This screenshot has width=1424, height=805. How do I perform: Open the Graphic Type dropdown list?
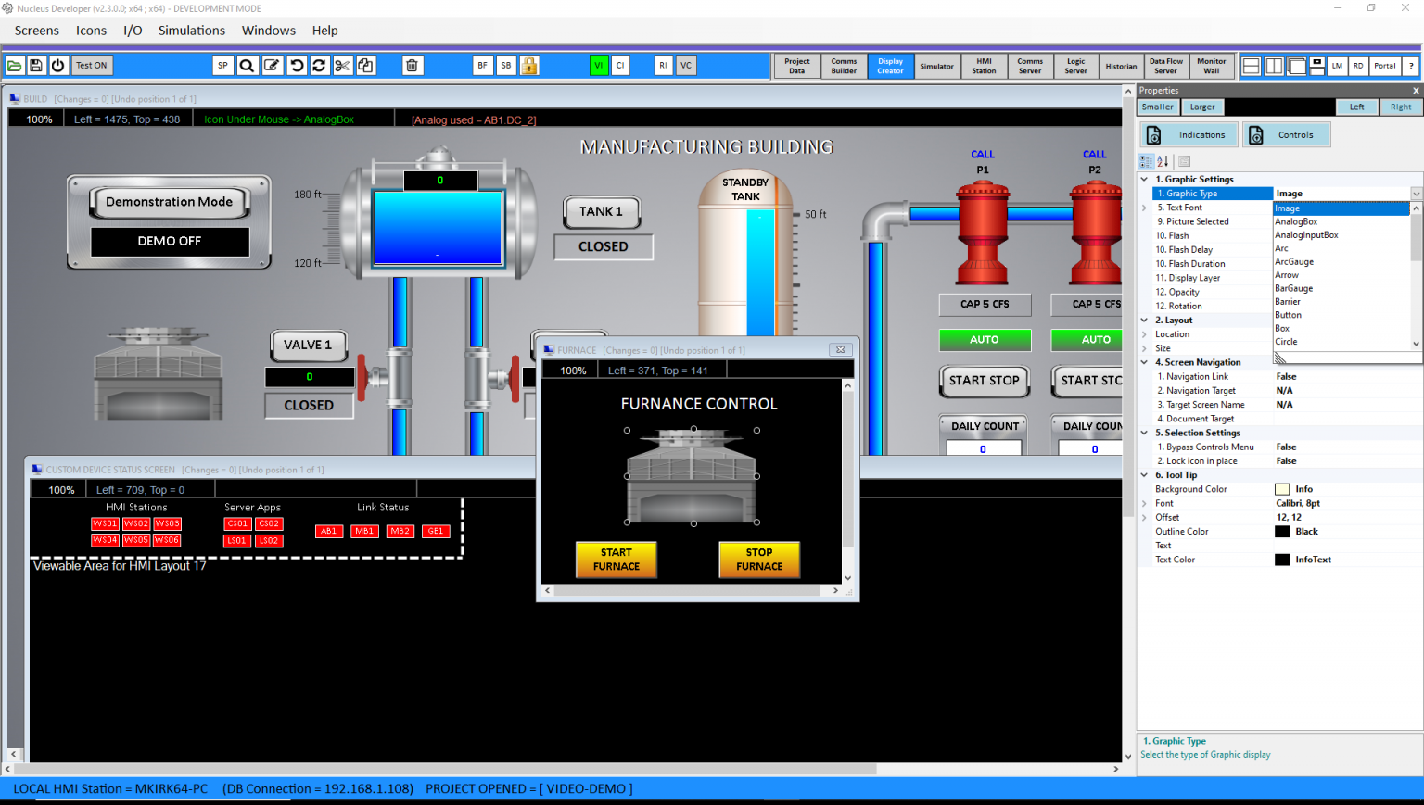(x=1416, y=193)
